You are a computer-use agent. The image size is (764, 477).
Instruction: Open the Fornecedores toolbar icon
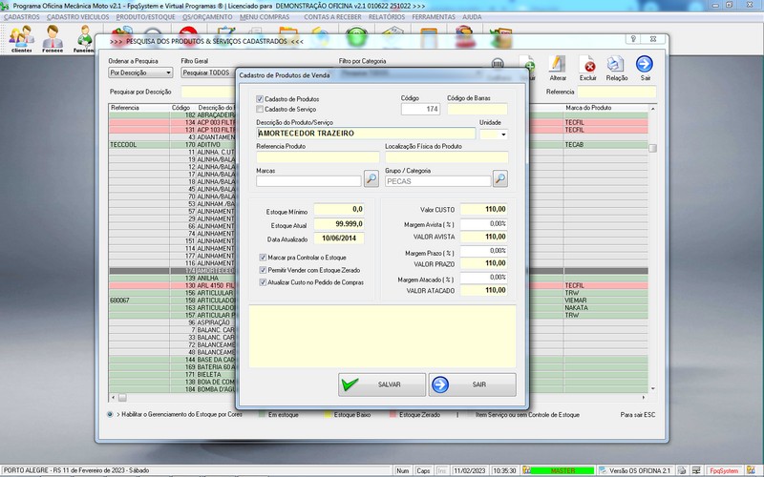[x=53, y=38]
